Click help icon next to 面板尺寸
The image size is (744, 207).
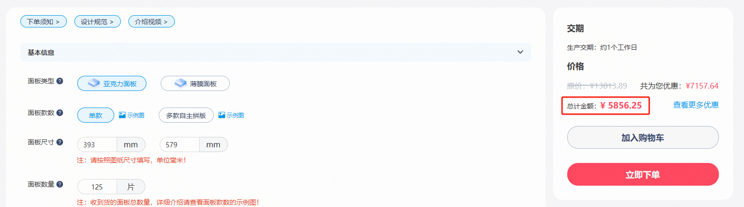pos(60,142)
